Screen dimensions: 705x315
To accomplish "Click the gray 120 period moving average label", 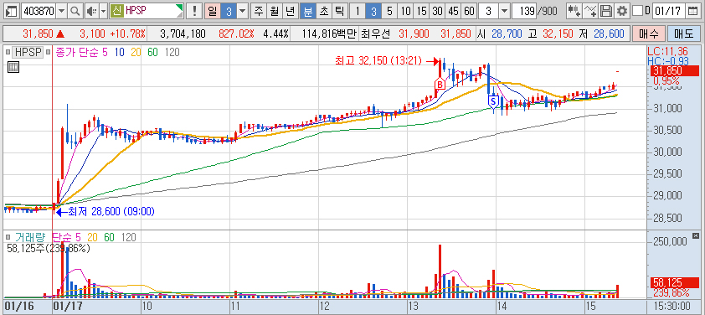I will tap(172, 52).
